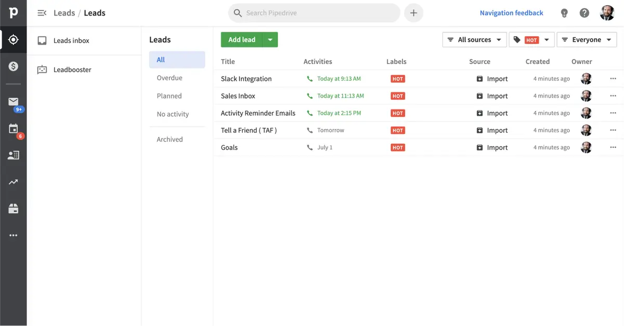Open more options for Slack Integration row
This screenshot has height=326, width=624.
[x=613, y=79]
